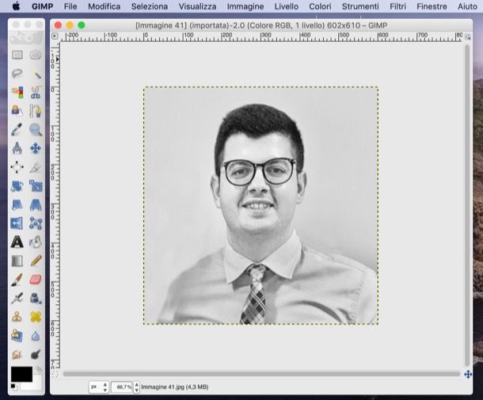Choose the Free Select lasso tool
Image resolution: width=483 pixels, height=400 pixels.
point(17,74)
